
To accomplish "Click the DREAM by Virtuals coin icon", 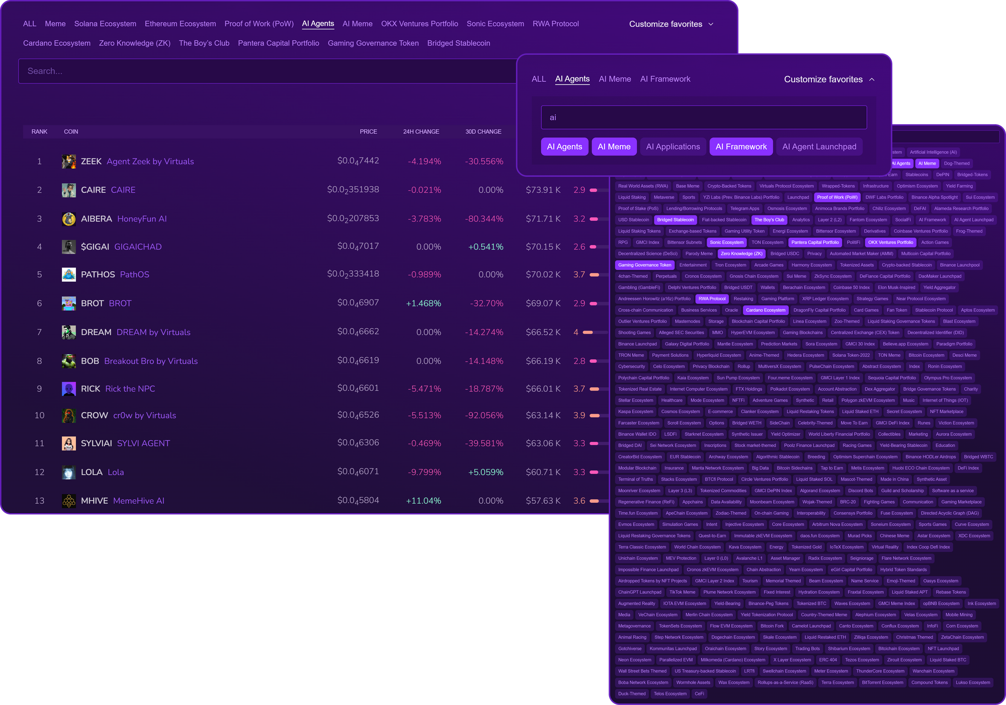I will point(69,332).
